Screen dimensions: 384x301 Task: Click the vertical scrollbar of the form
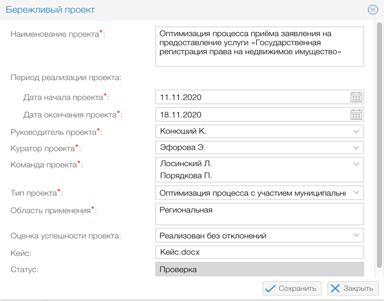(379, 143)
